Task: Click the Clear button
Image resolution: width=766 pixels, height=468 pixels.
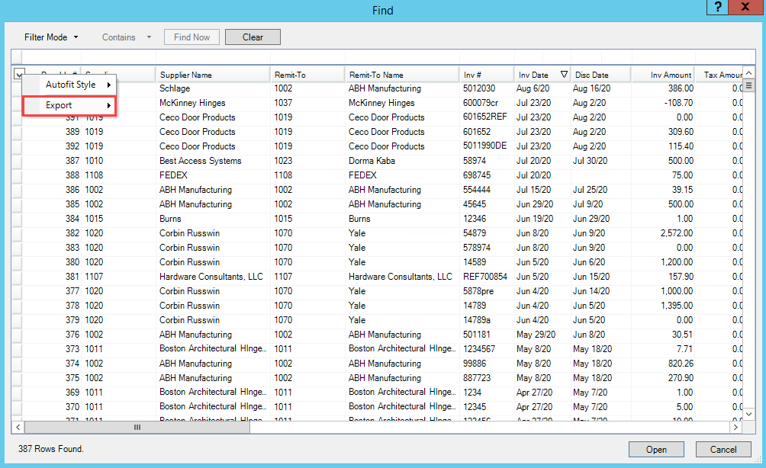Action: click(253, 37)
